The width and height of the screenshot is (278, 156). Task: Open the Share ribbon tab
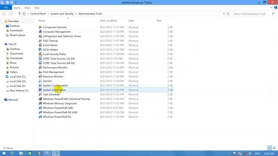coord(27,8)
